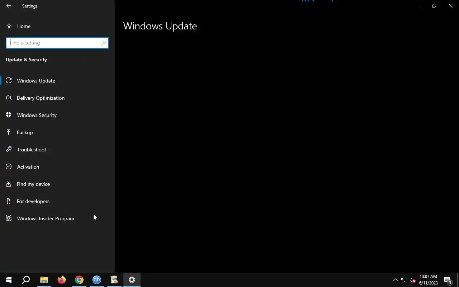The height and width of the screenshot is (287, 459).
Task: Minimize the Settings window
Action: click(x=418, y=6)
